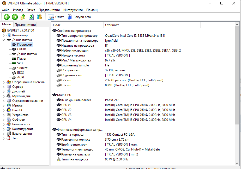Screen dimensions: 241x169
Task: Expand the DirectX tree node
Action: [4, 110]
